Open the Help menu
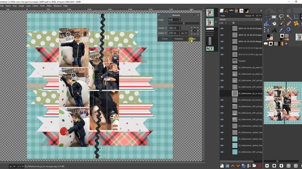The width and height of the screenshot is (302, 169). (66, 6)
